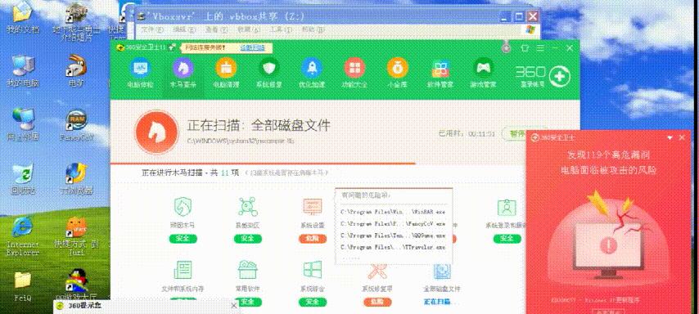Viewport: 699px width, 314px height.
Task: Click the 发现119个高危漏洞 headline in red popup
Action: click(607, 155)
